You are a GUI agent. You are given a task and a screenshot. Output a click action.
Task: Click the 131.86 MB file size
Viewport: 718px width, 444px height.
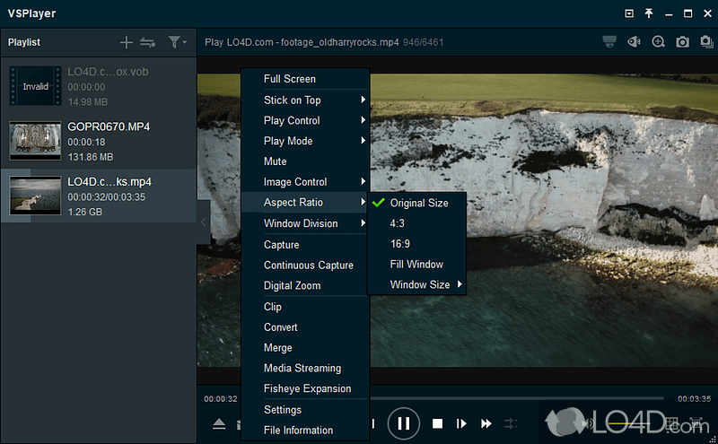click(91, 157)
